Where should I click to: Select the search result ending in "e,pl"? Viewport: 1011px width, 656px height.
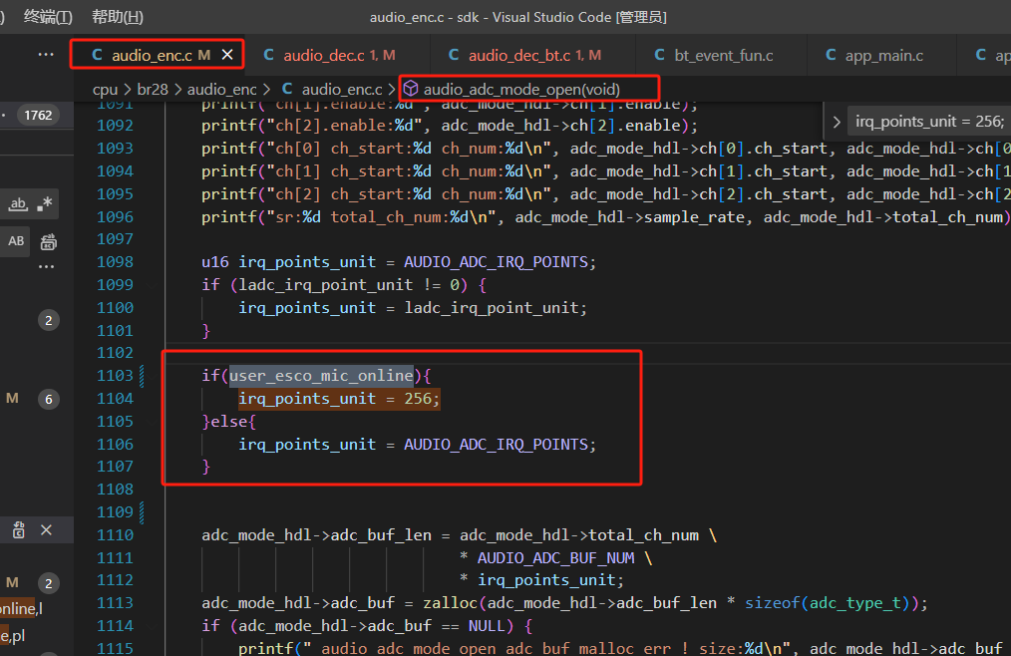pos(13,635)
